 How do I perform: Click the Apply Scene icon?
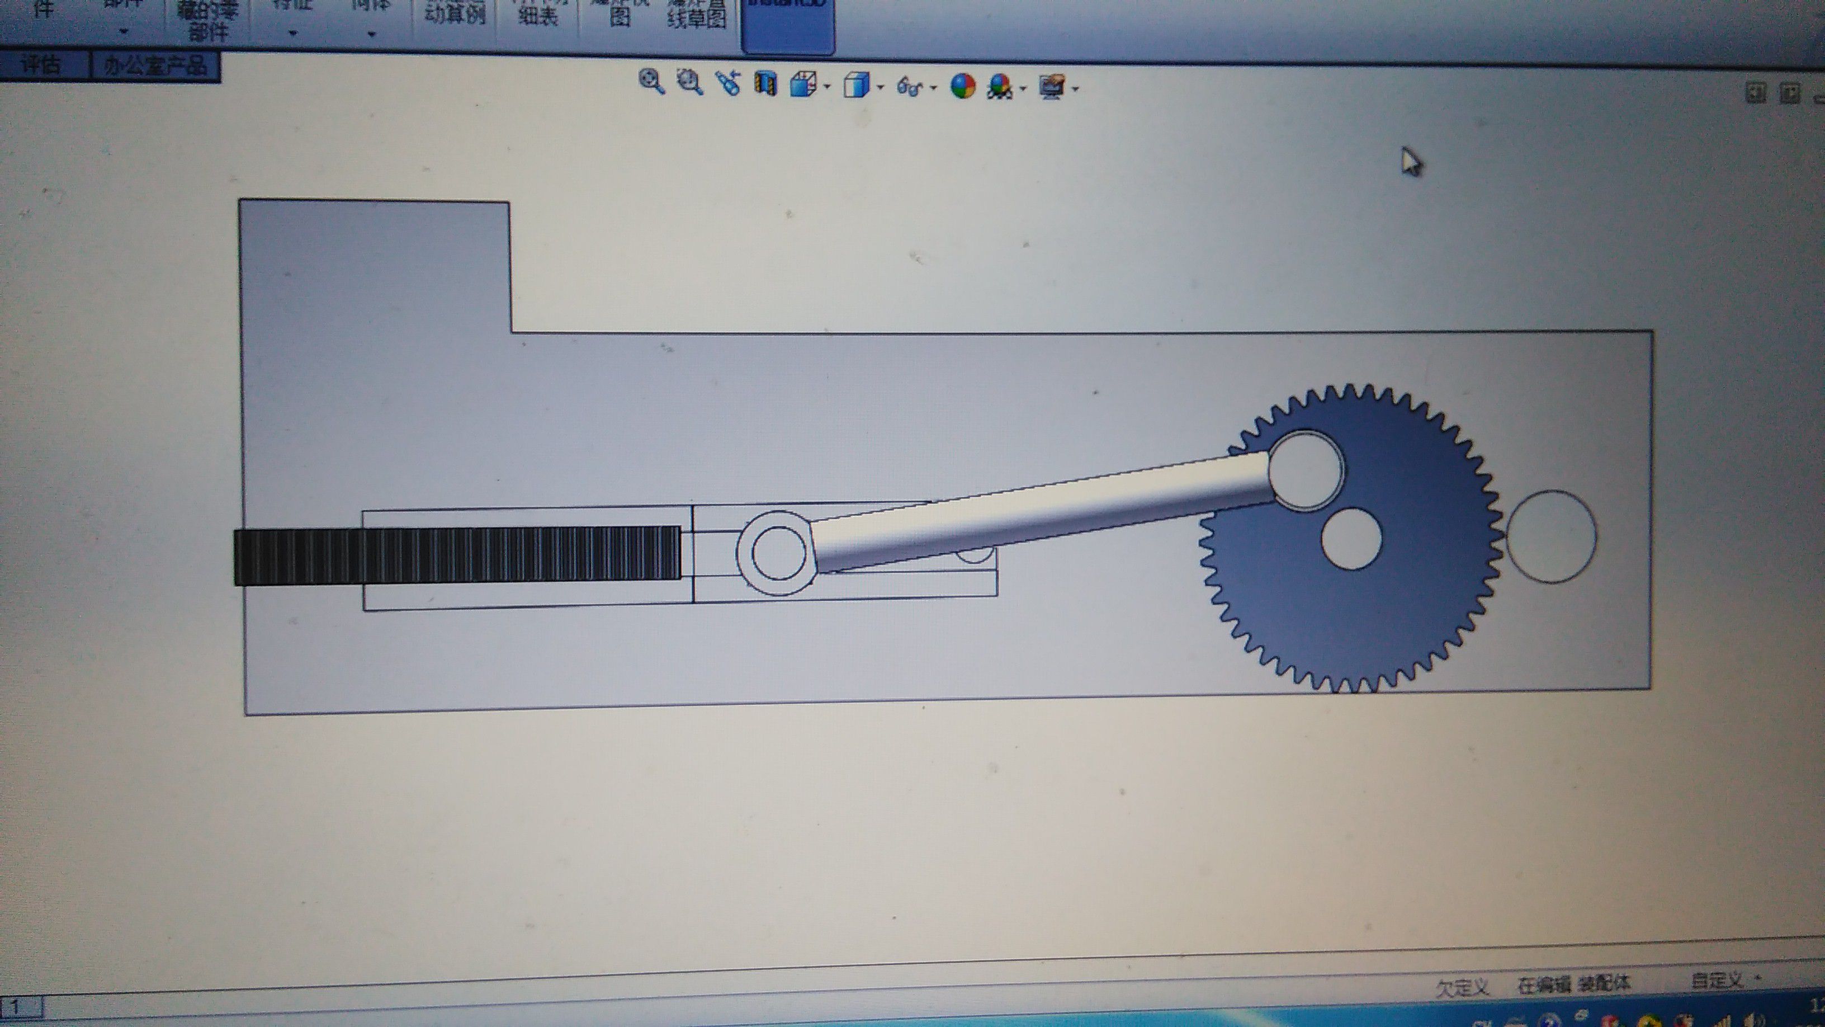point(1000,87)
